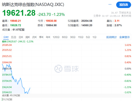The height and width of the screenshot is (101, 133).
Task: Click the 今开 value 19938.08
Action: click(x=51, y=21)
